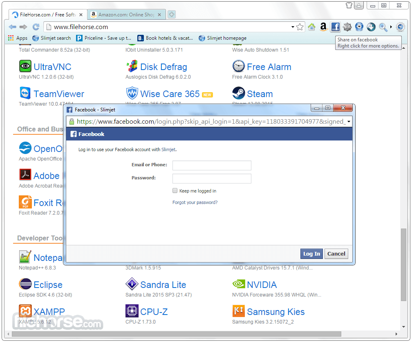
Task: Click the horizontal scrollbar thumb
Action: pyautogui.click(x=176, y=334)
